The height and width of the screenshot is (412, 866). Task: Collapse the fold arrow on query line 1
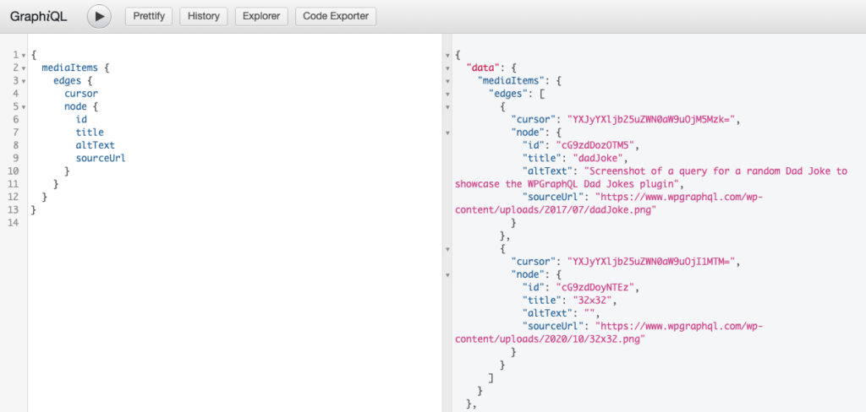(x=24, y=56)
